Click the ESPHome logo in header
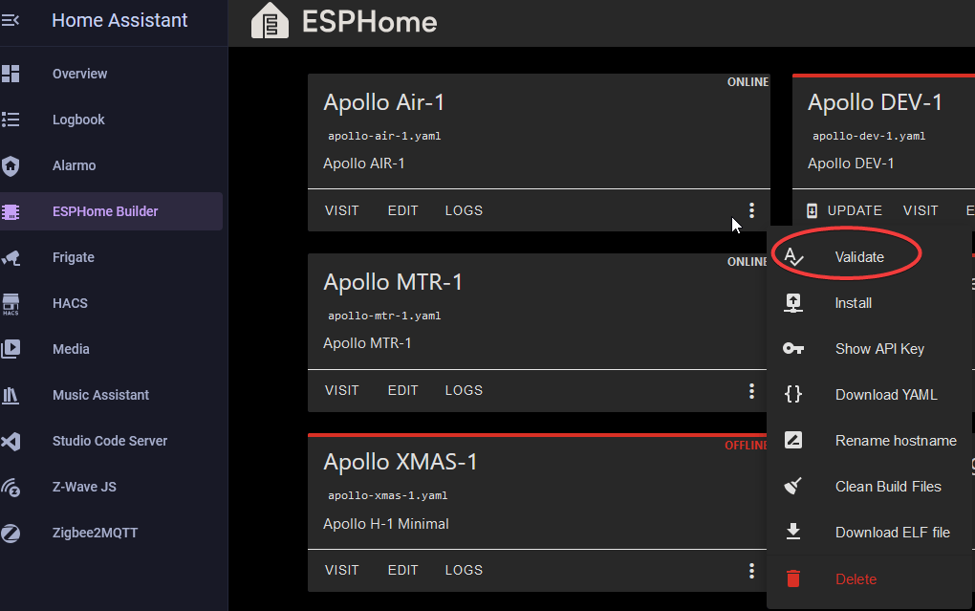The width and height of the screenshot is (975, 611). pos(270,22)
